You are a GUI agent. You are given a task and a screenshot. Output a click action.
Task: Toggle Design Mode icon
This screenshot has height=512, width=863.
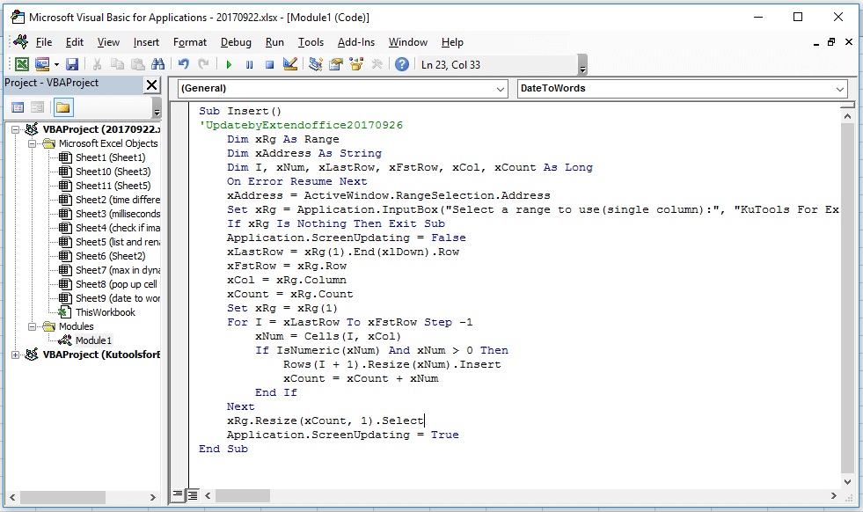290,64
